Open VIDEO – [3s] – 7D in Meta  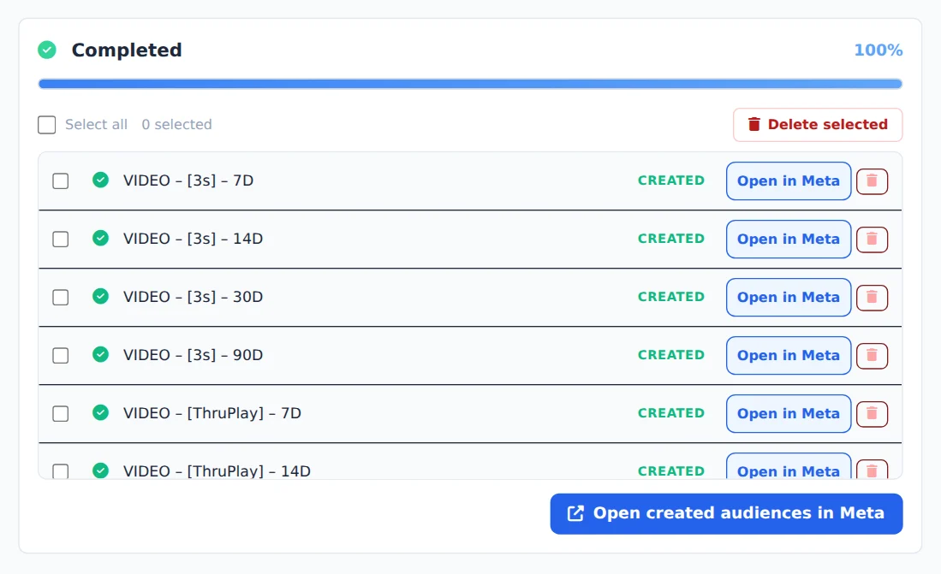click(789, 181)
